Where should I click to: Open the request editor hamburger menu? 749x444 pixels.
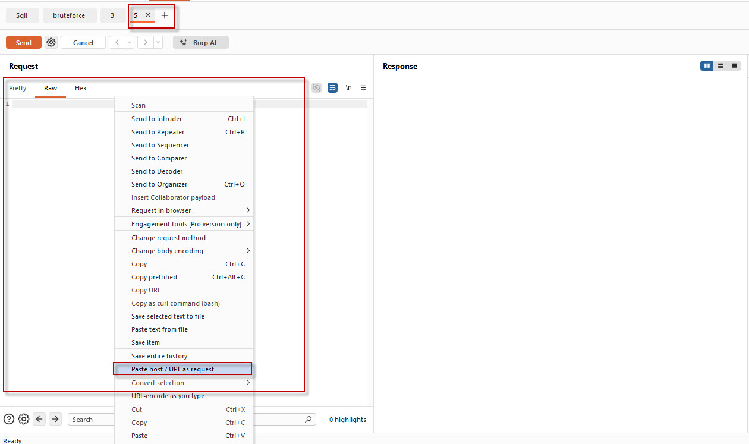364,87
